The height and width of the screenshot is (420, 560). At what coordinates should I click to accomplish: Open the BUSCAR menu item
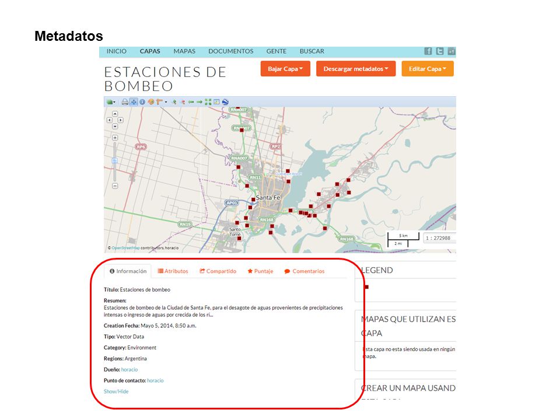(311, 51)
